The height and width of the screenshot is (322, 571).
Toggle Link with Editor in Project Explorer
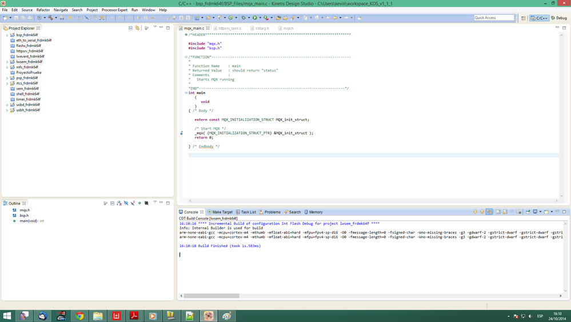137,27
